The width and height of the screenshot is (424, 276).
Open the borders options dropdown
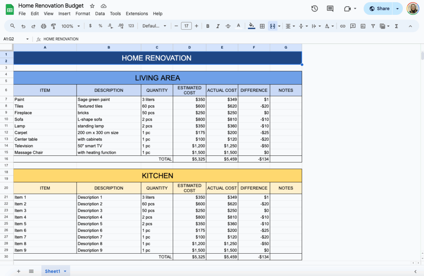(x=263, y=26)
